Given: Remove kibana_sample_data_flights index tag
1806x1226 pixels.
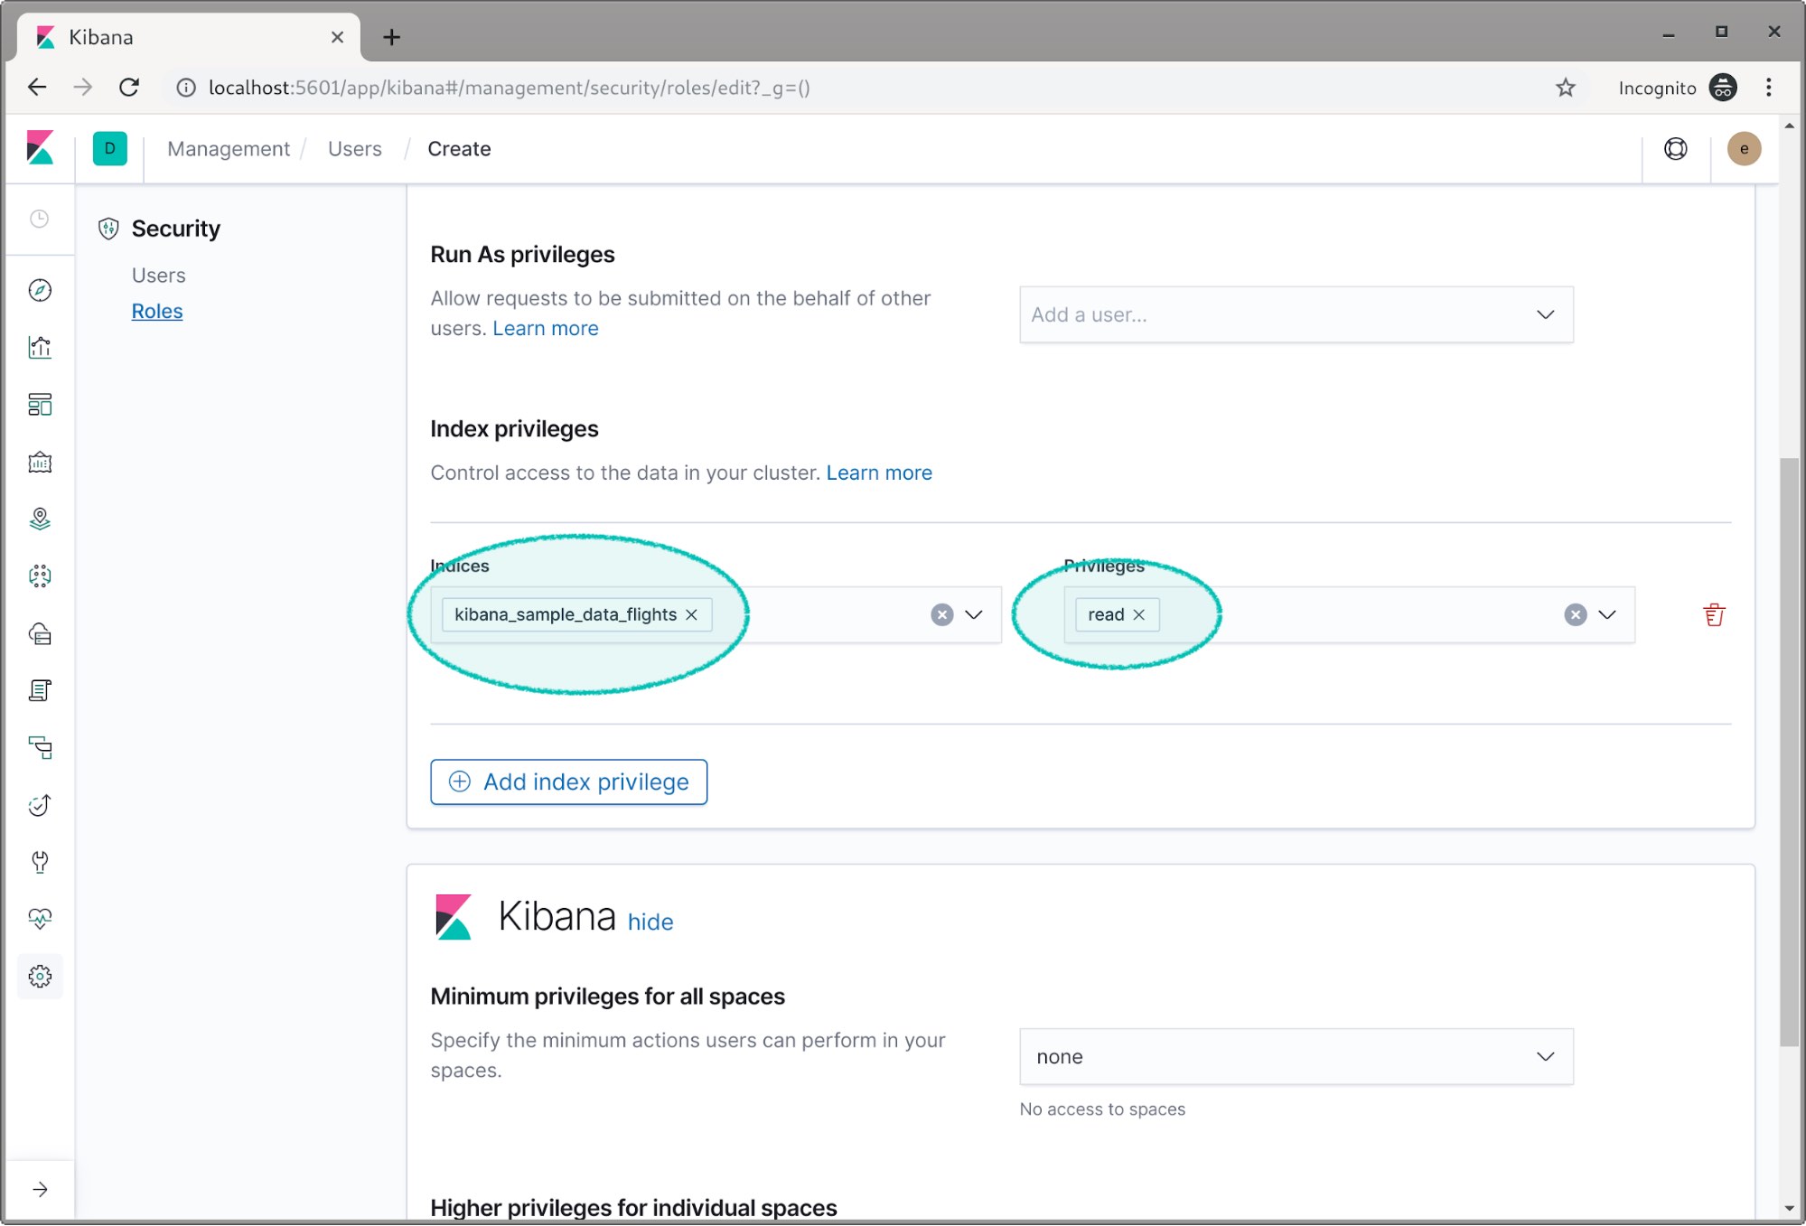Looking at the screenshot, I should 691,614.
